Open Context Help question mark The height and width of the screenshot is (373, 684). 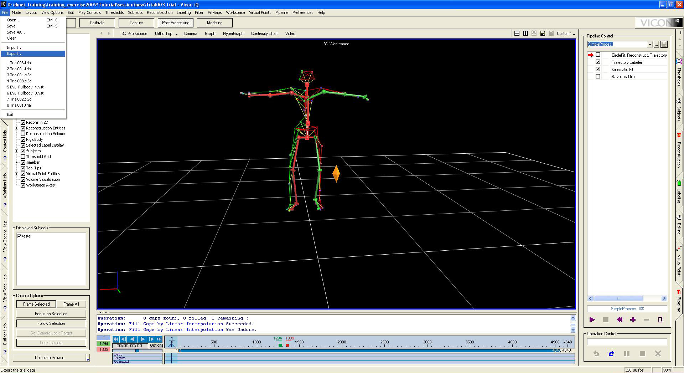[5, 158]
